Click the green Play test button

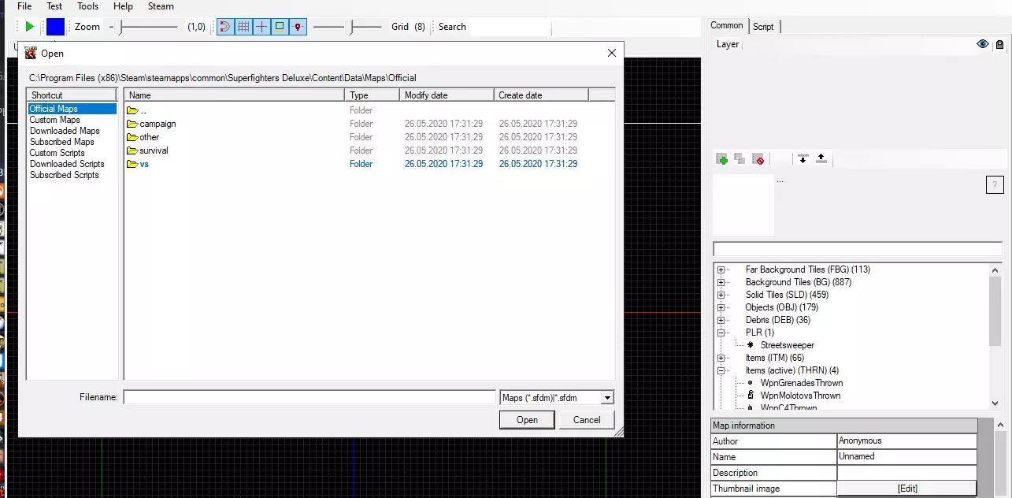point(29,27)
